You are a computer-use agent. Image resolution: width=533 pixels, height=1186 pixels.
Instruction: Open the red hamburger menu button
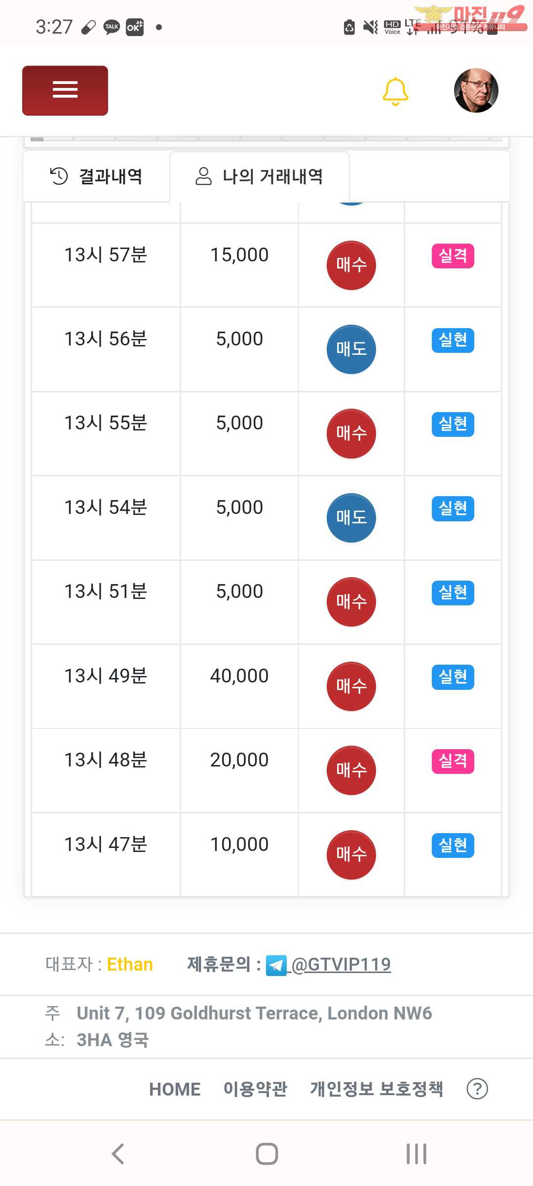[65, 90]
